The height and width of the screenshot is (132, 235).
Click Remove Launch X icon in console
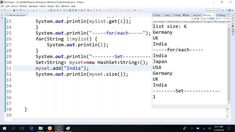click(195, 19)
